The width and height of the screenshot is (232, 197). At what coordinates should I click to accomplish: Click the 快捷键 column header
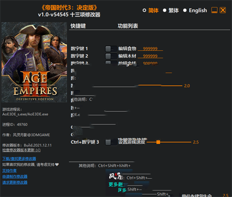78,26
